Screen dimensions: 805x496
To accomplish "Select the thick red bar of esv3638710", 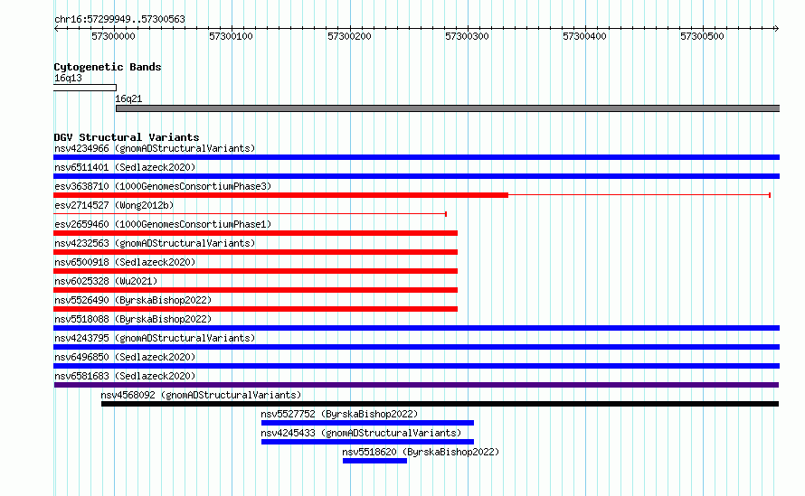I will tap(280, 195).
